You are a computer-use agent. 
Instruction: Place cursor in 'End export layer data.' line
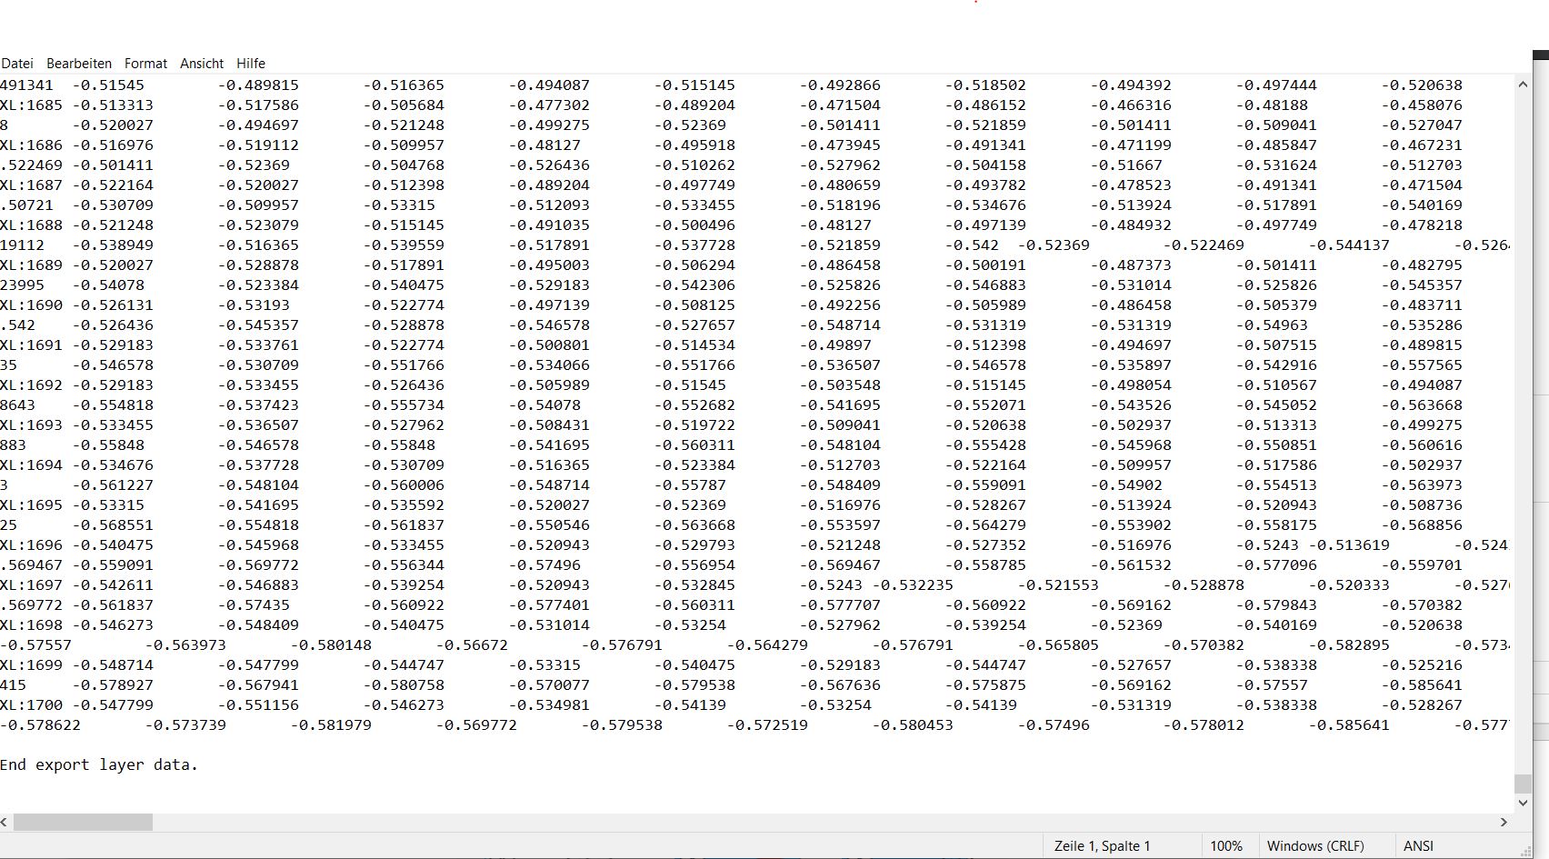pos(98,764)
